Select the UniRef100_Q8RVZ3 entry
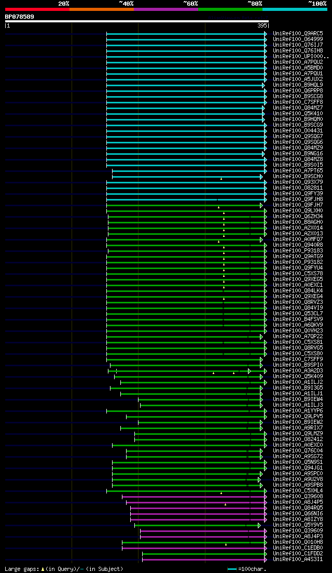 [x=298, y=302]
